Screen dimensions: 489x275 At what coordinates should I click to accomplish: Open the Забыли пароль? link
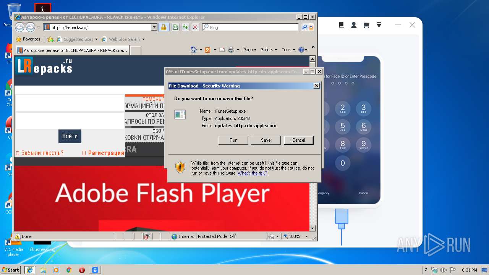point(40,153)
